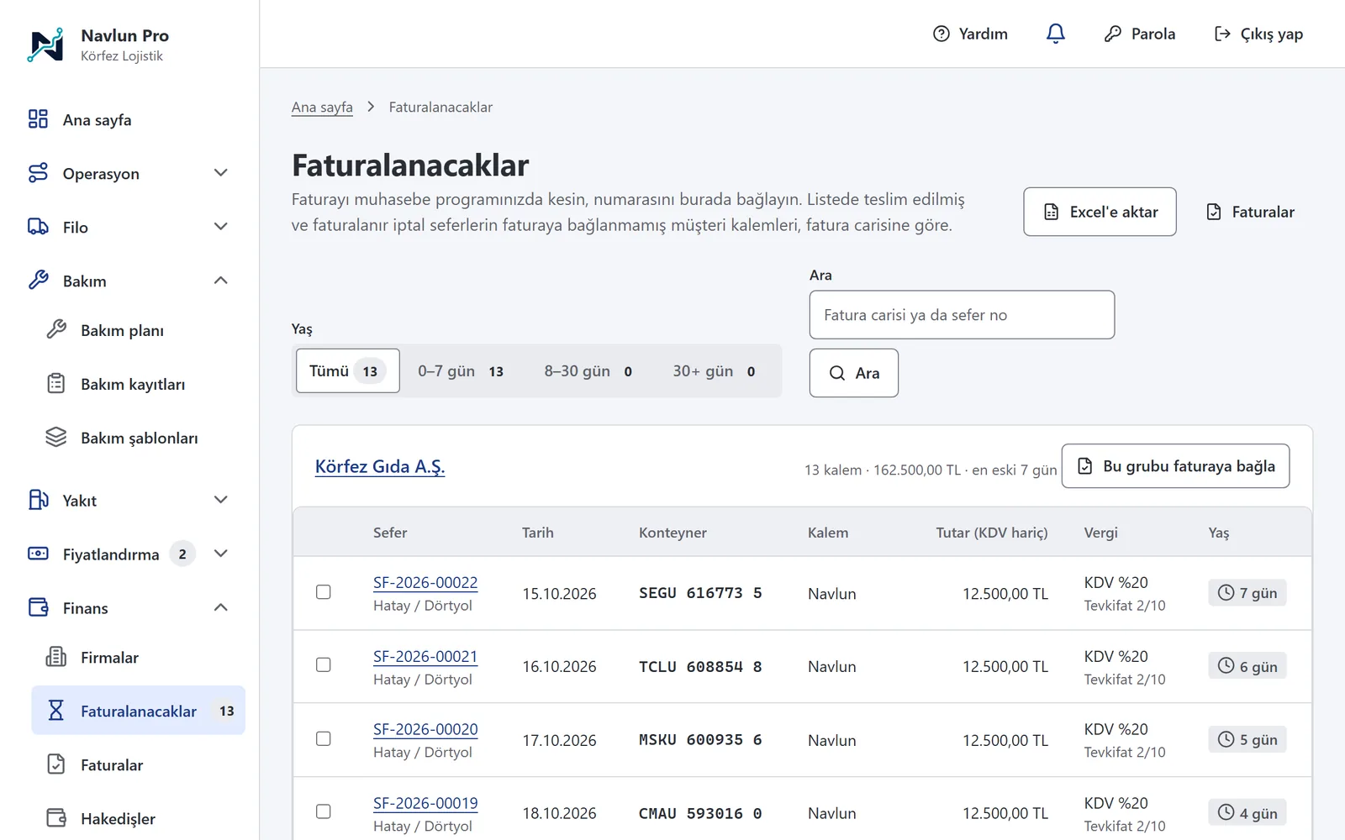Open the Körfez Gıda A.Ş. link

(x=380, y=467)
